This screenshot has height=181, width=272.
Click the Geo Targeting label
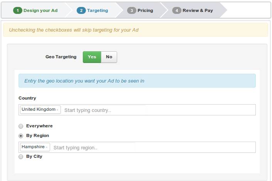click(x=61, y=57)
